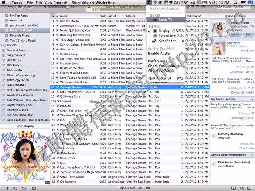Click the shuffle icon in bottom bar
Viewport: 255px width, 191px height.
coord(14,188)
